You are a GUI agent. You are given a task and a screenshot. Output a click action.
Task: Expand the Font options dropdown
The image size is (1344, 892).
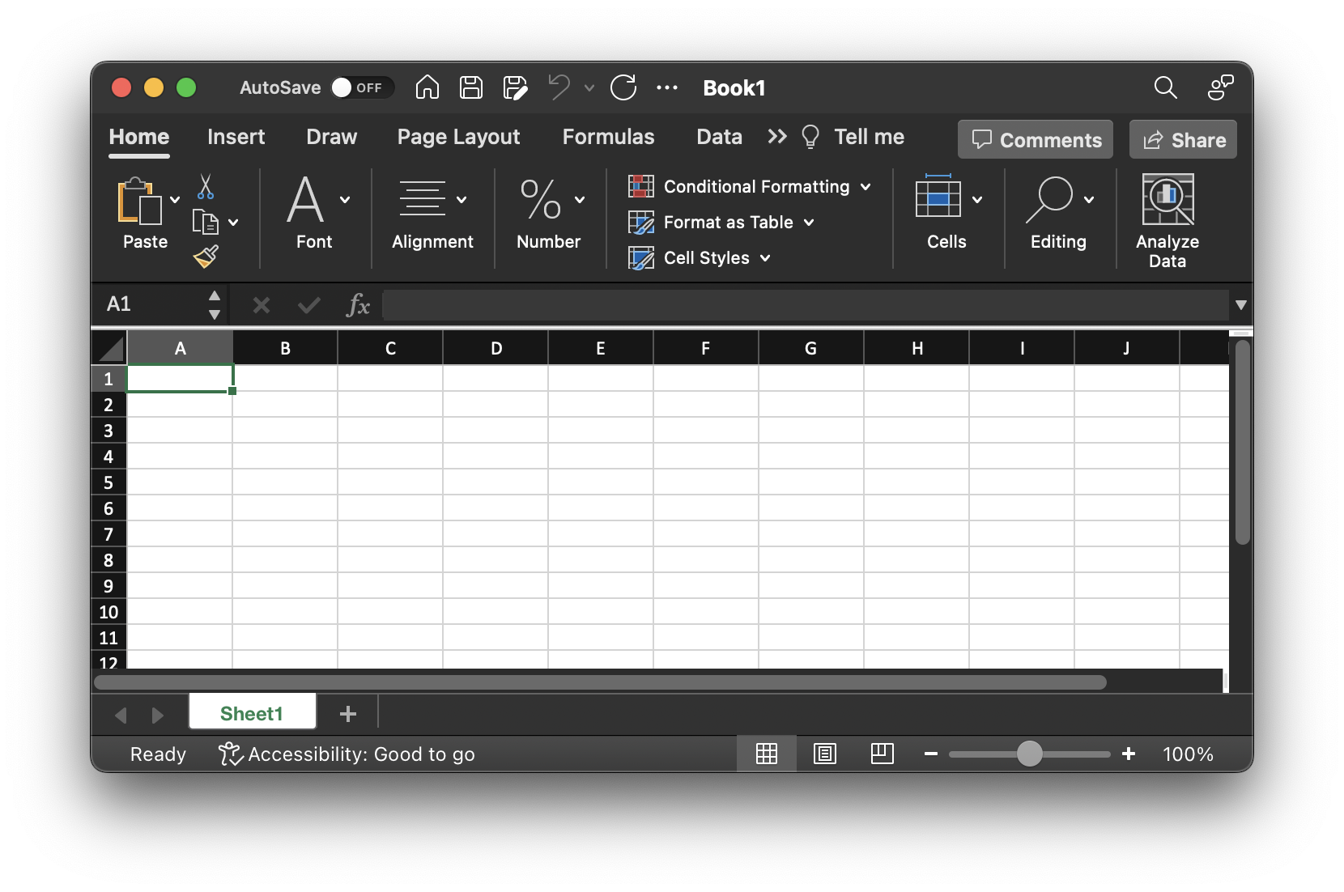point(346,200)
